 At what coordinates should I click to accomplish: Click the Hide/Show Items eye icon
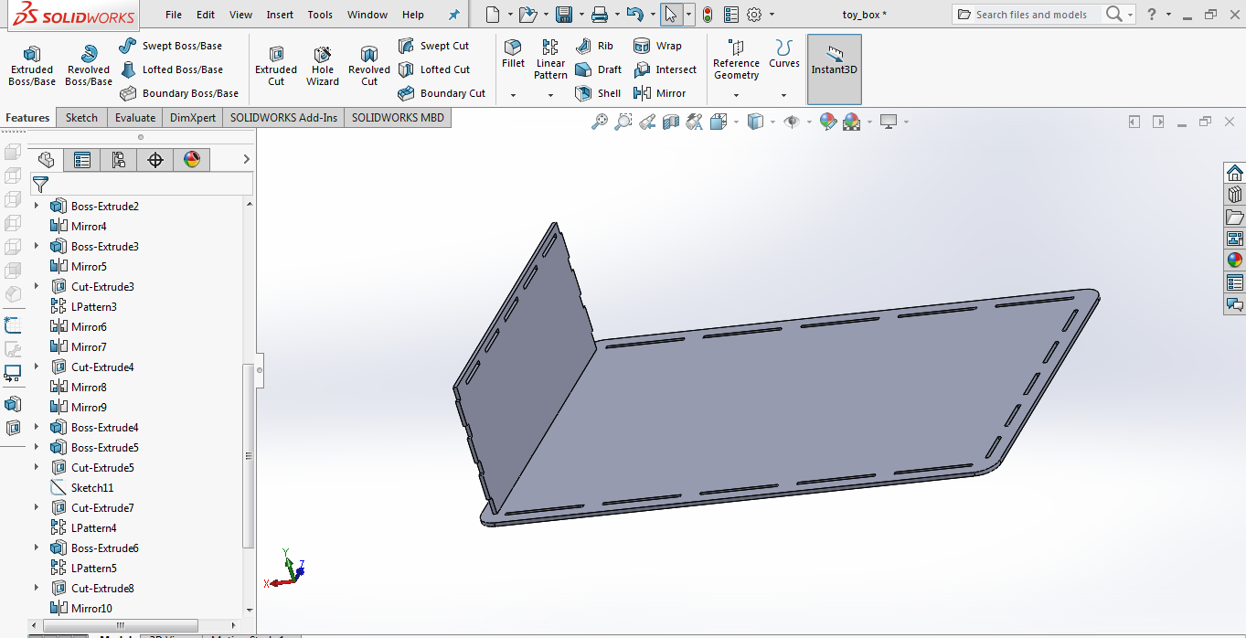click(792, 122)
